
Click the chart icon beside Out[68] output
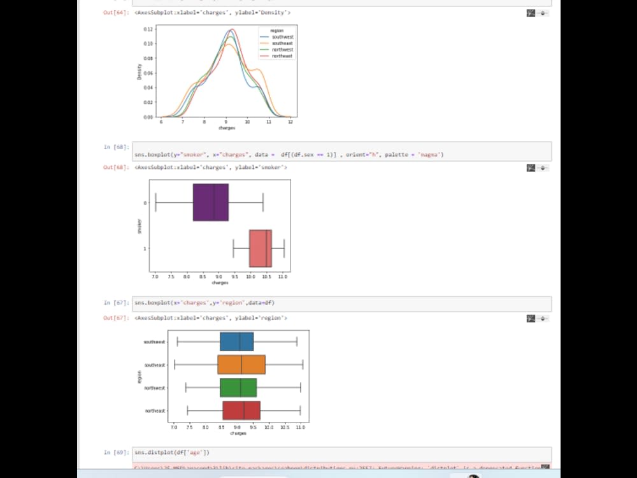[531, 168]
